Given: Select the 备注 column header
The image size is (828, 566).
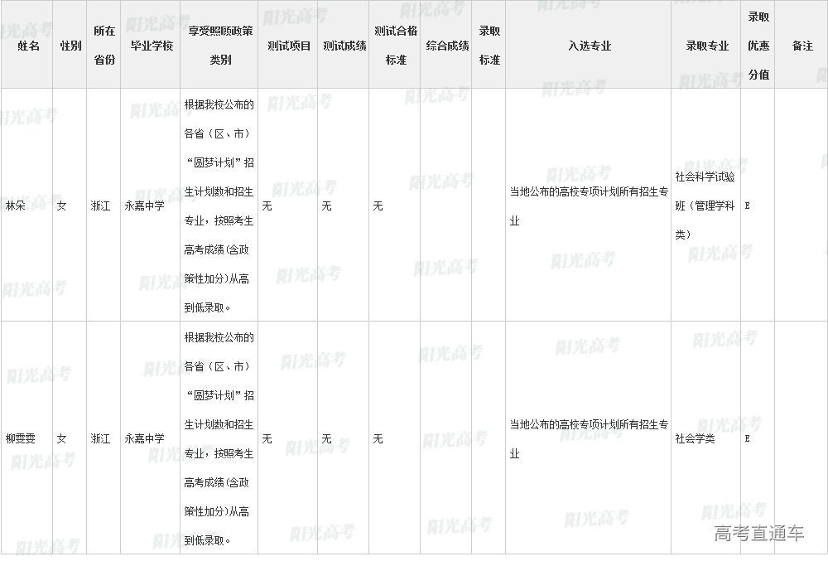Looking at the screenshot, I should (x=802, y=46).
